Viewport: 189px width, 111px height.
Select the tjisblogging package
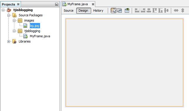click(32, 31)
